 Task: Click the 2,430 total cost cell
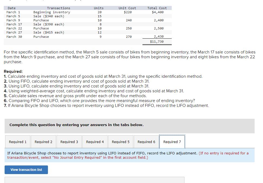pyautogui.click(x=159, y=36)
